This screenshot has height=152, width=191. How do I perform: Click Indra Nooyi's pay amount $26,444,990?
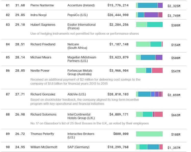click(119, 15)
